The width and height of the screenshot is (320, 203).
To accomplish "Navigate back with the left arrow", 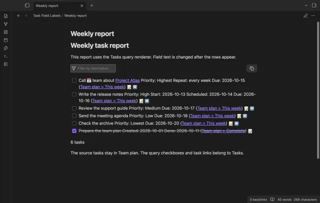I will click(18, 15).
